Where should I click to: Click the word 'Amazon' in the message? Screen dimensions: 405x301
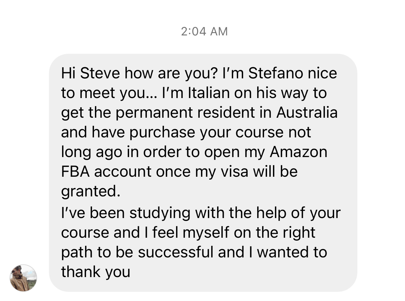point(299,152)
